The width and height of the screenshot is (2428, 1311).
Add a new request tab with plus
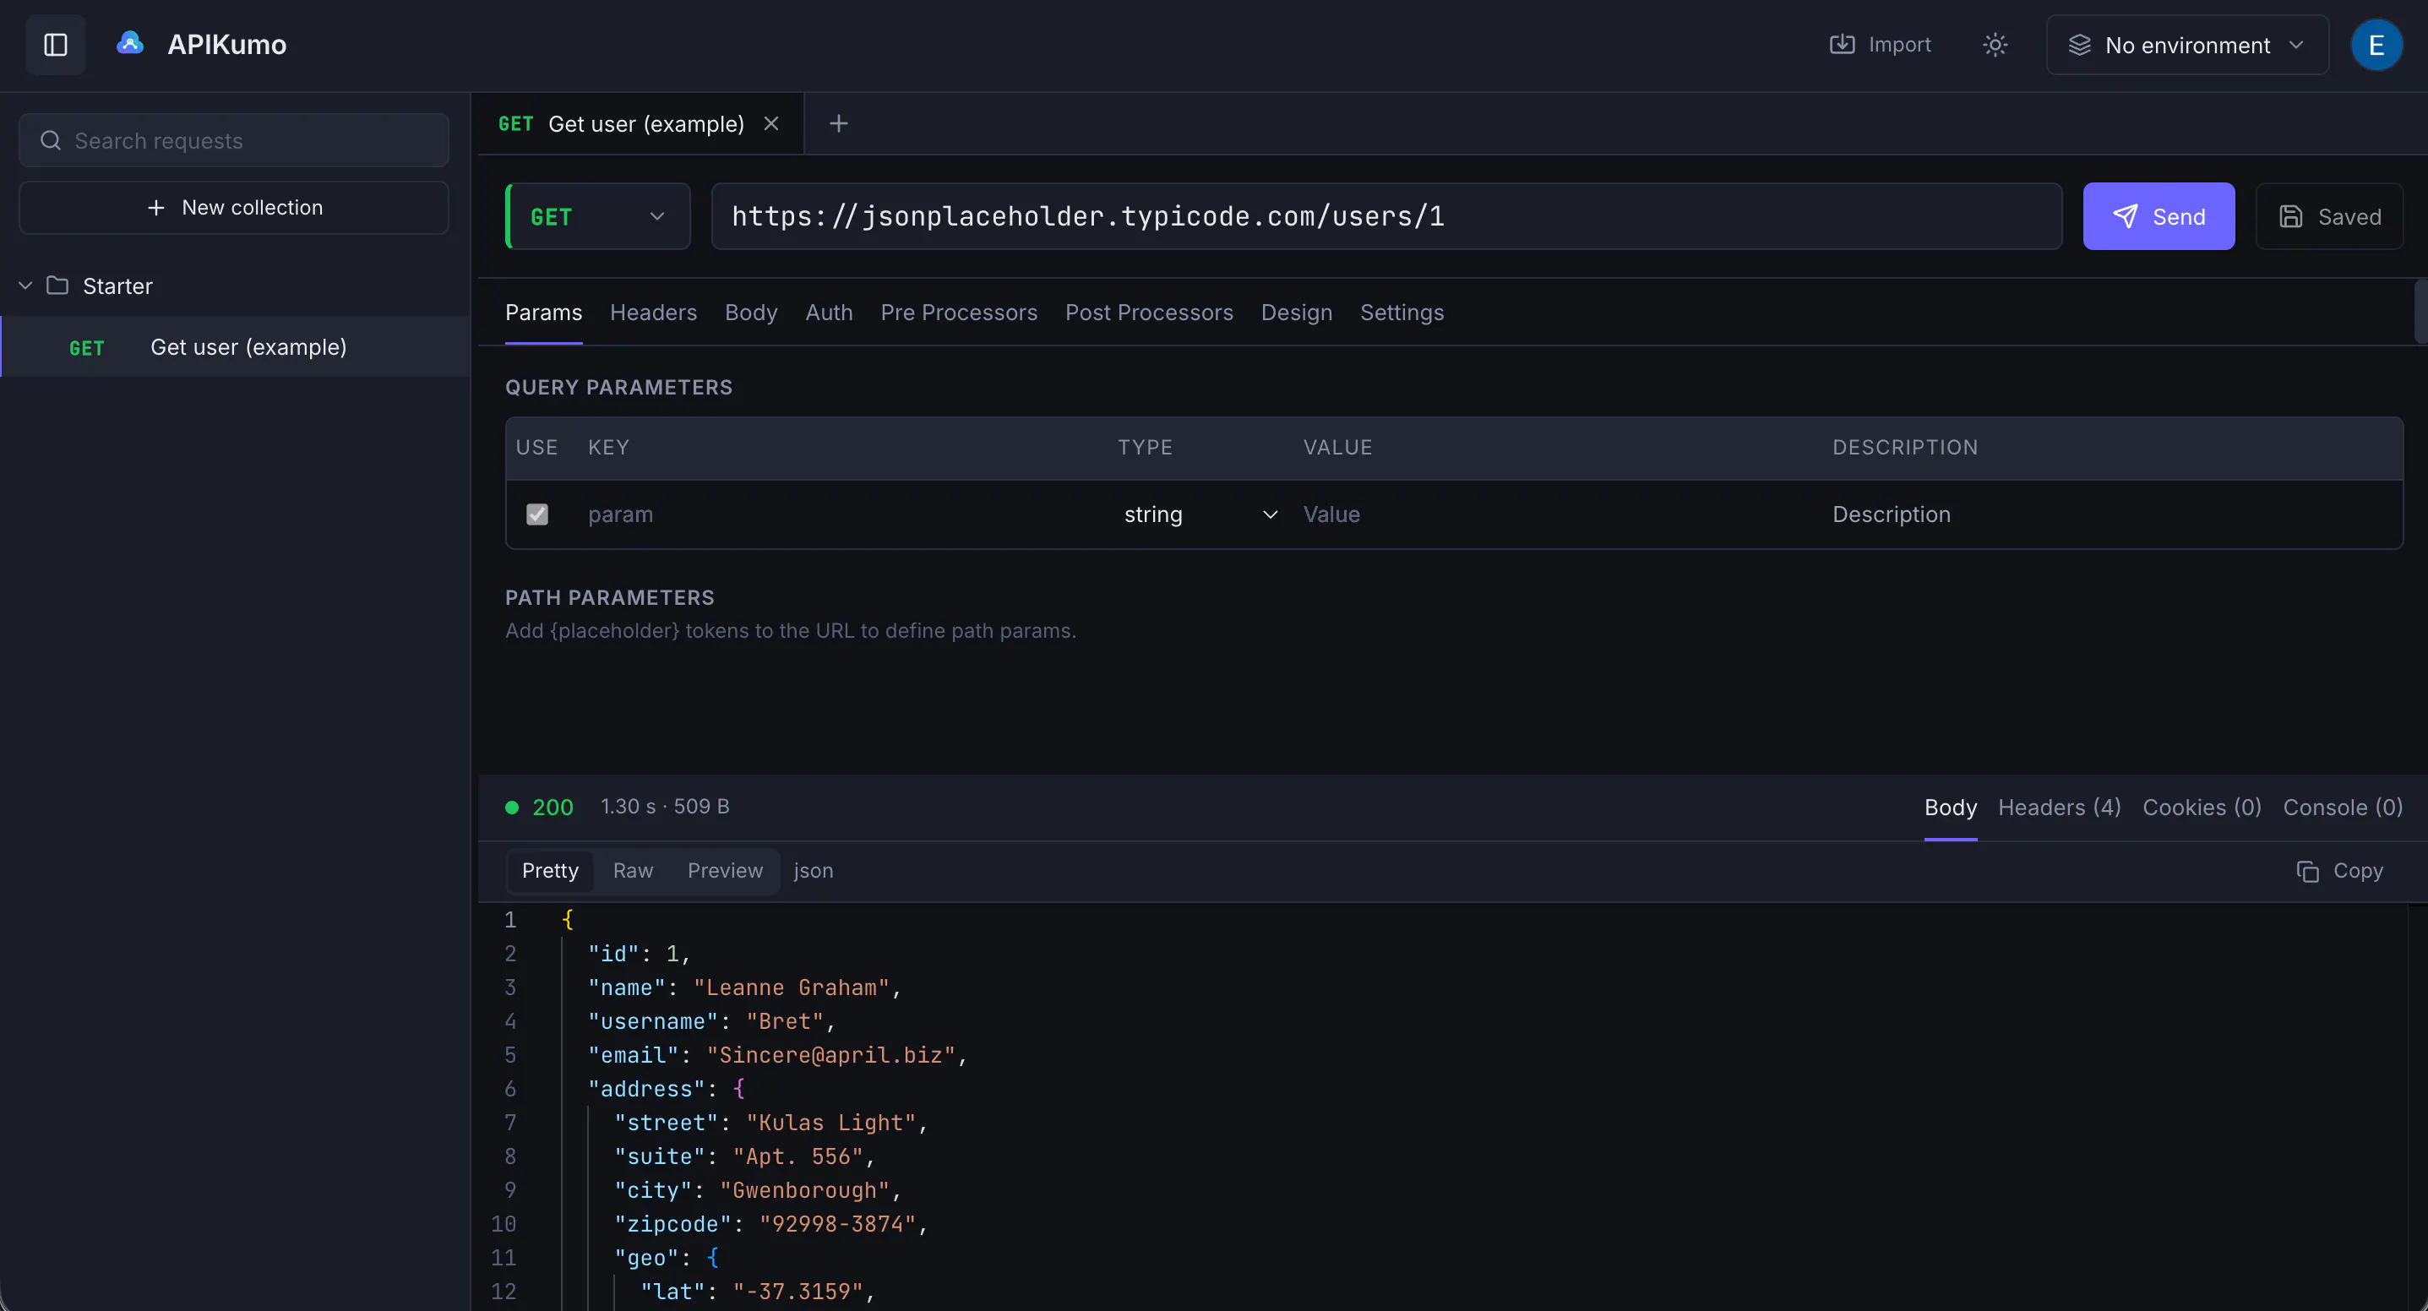[838, 123]
